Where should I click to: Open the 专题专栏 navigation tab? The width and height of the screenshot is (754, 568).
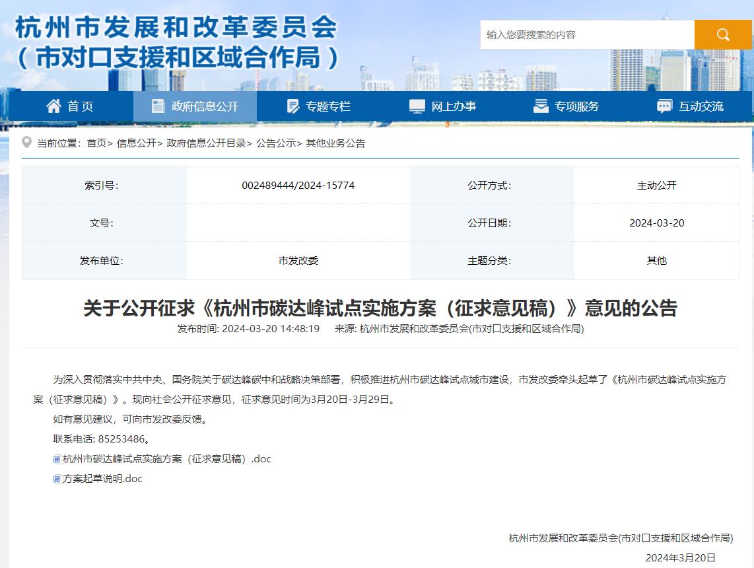pos(327,106)
